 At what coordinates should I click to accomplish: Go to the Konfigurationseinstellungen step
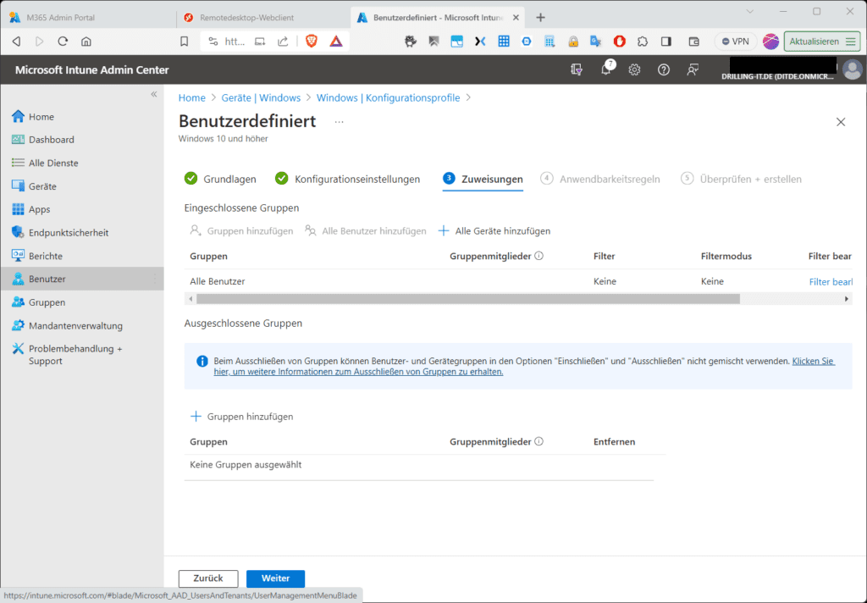coord(348,179)
